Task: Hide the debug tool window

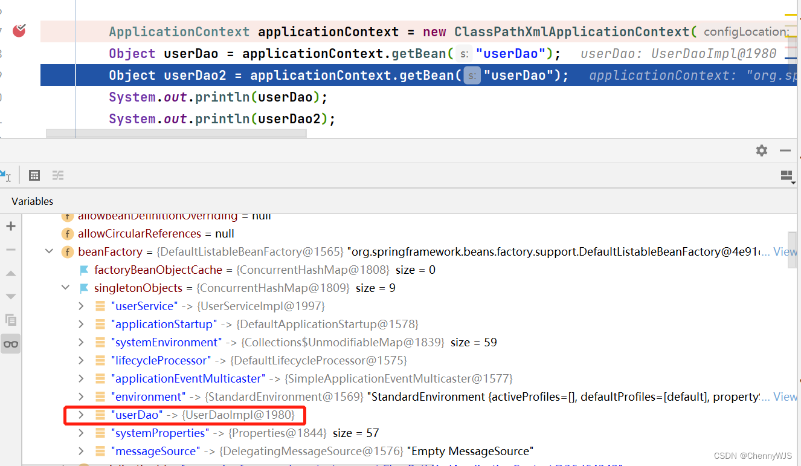Action: click(x=785, y=150)
